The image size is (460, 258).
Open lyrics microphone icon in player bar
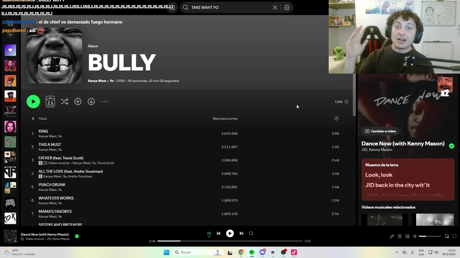click(392, 236)
